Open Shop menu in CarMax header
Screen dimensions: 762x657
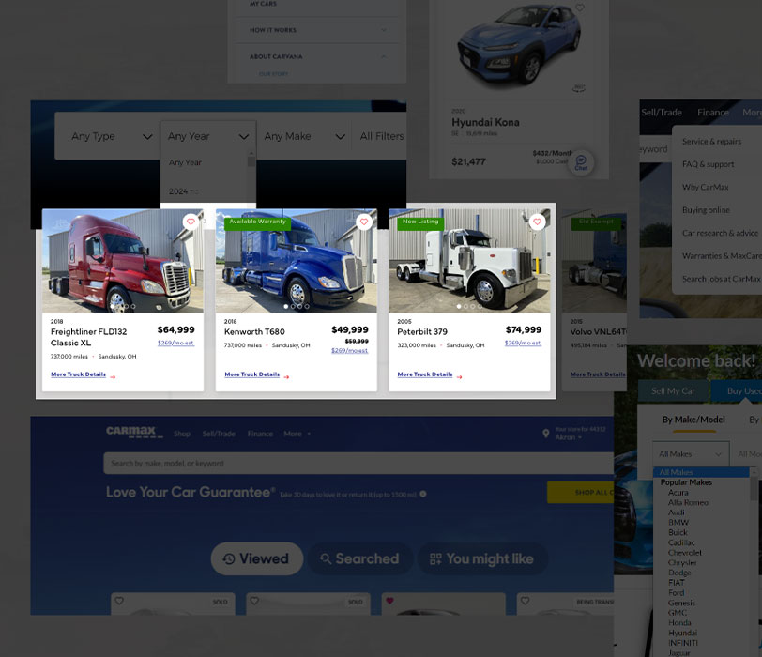tap(182, 434)
